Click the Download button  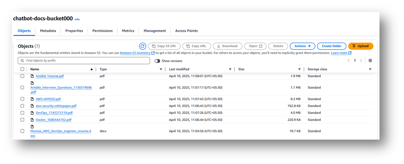point(228,46)
